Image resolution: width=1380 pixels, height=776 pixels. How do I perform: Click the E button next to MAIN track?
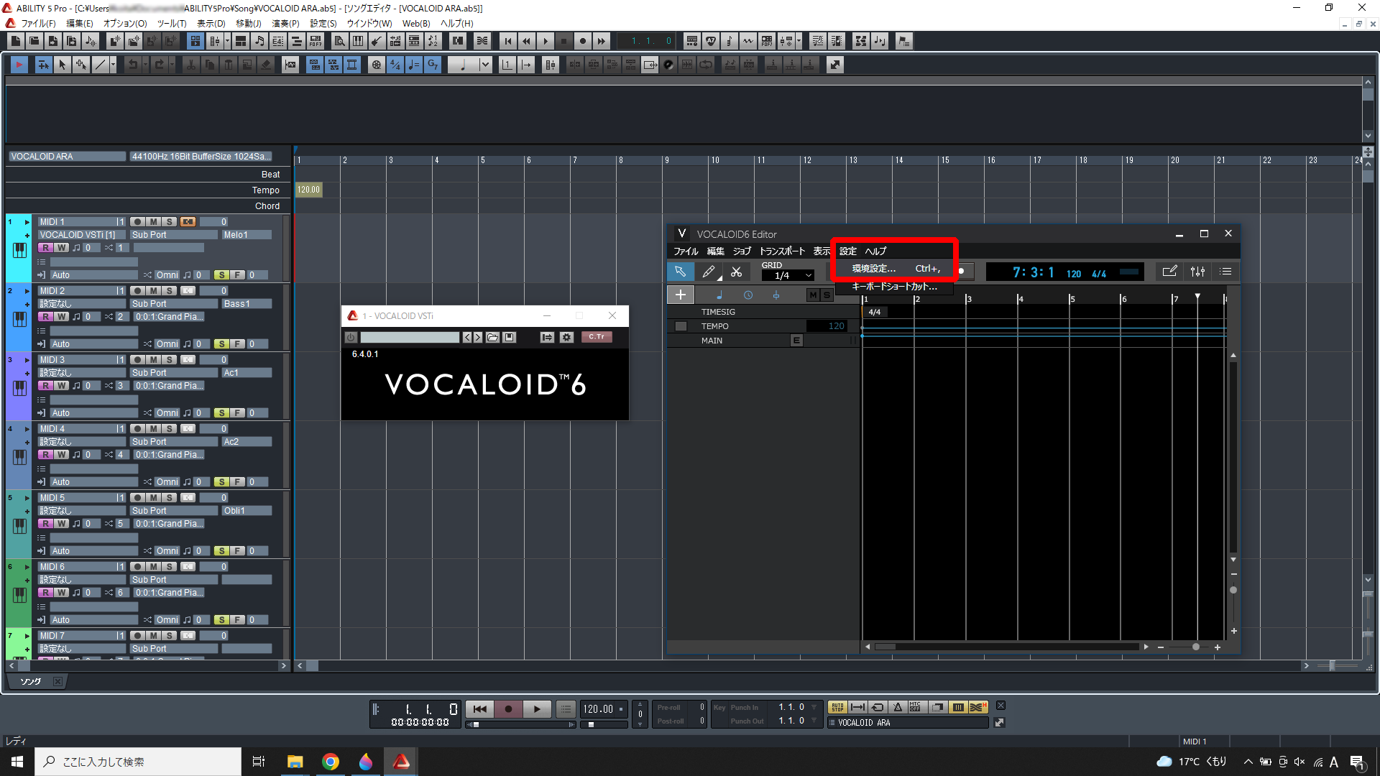coord(796,340)
